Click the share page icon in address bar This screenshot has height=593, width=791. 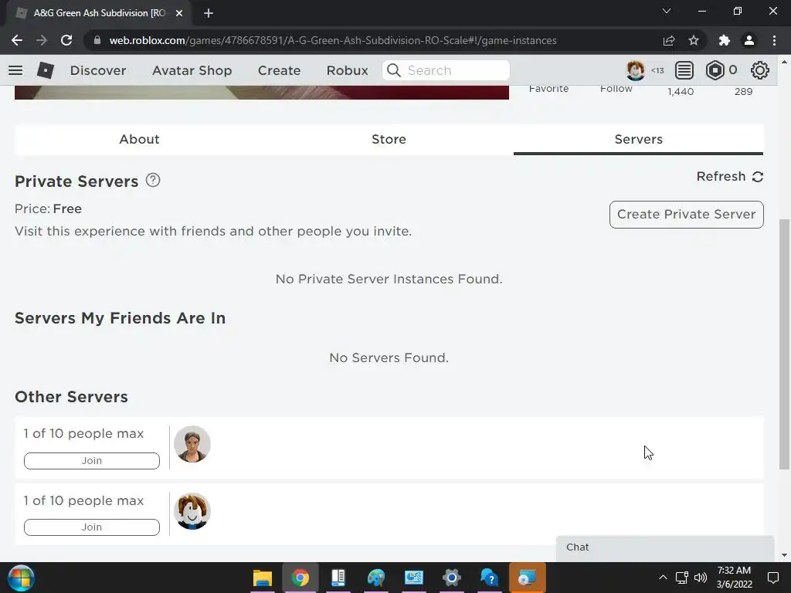tap(669, 40)
